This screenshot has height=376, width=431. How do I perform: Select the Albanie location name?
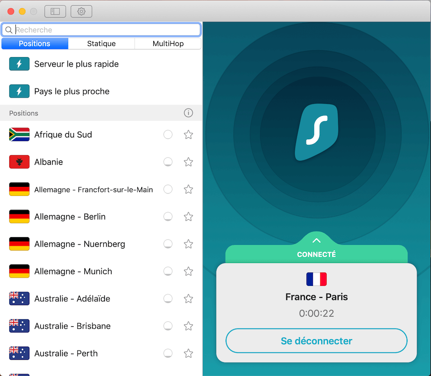[x=49, y=162]
